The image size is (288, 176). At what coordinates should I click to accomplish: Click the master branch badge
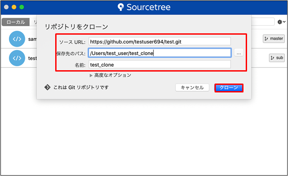(x=274, y=39)
